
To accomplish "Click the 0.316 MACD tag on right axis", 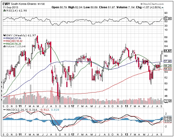I will (x=168, y=119).
